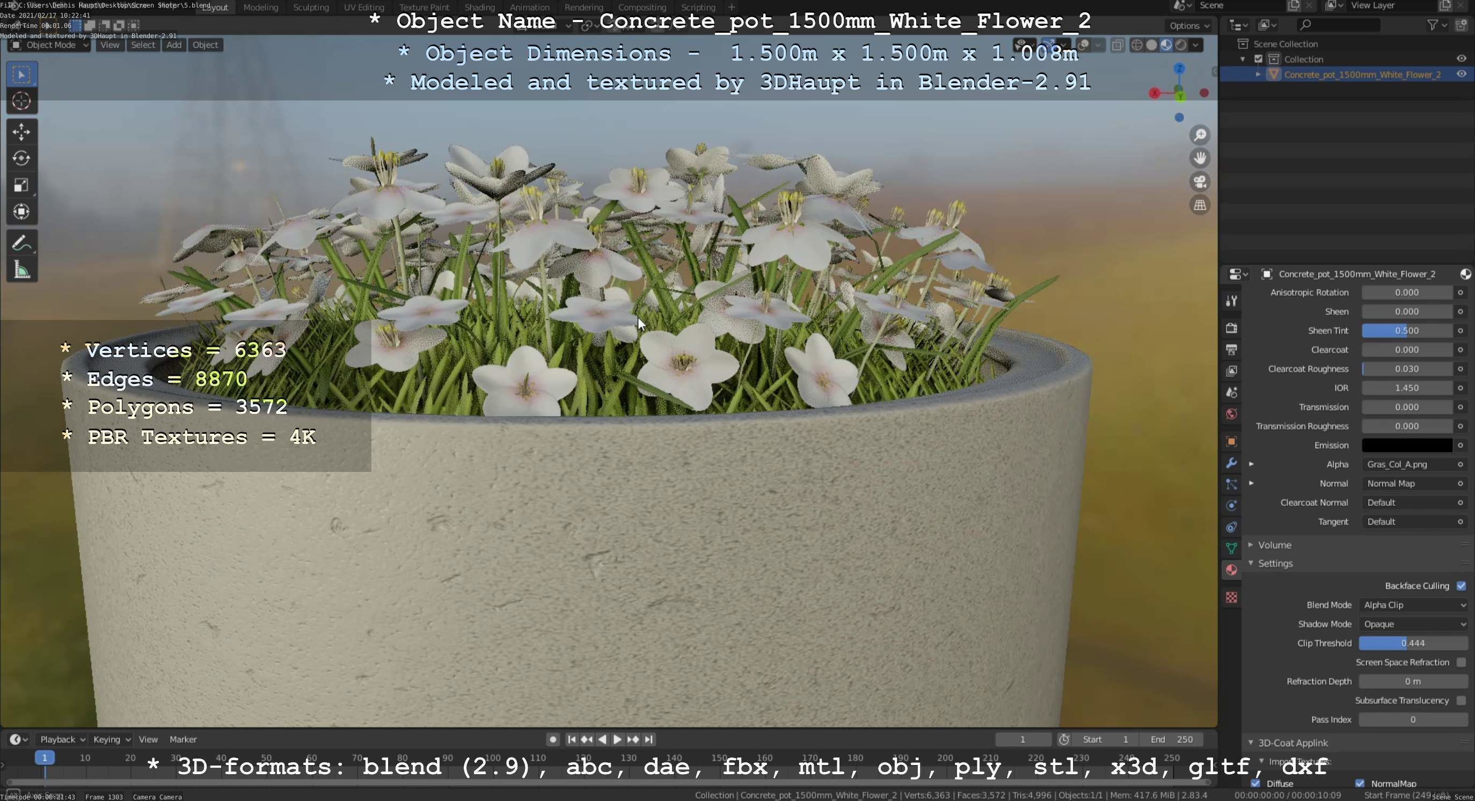Image resolution: width=1475 pixels, height=801 pixels.
Task: Open the Blend Mode dropdown showing Alpha Clip
Action: pyautogui.click(x=1413, y=605)
